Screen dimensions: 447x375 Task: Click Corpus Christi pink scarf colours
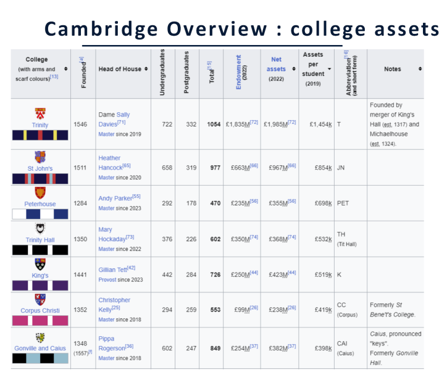tap(40, 320)
